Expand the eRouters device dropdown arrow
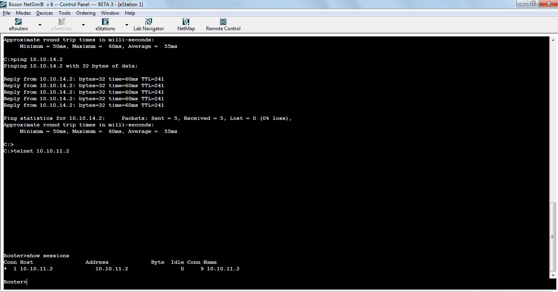Image resolution: width=558 pixels, height=292 pixels. (x=40, y=25)
